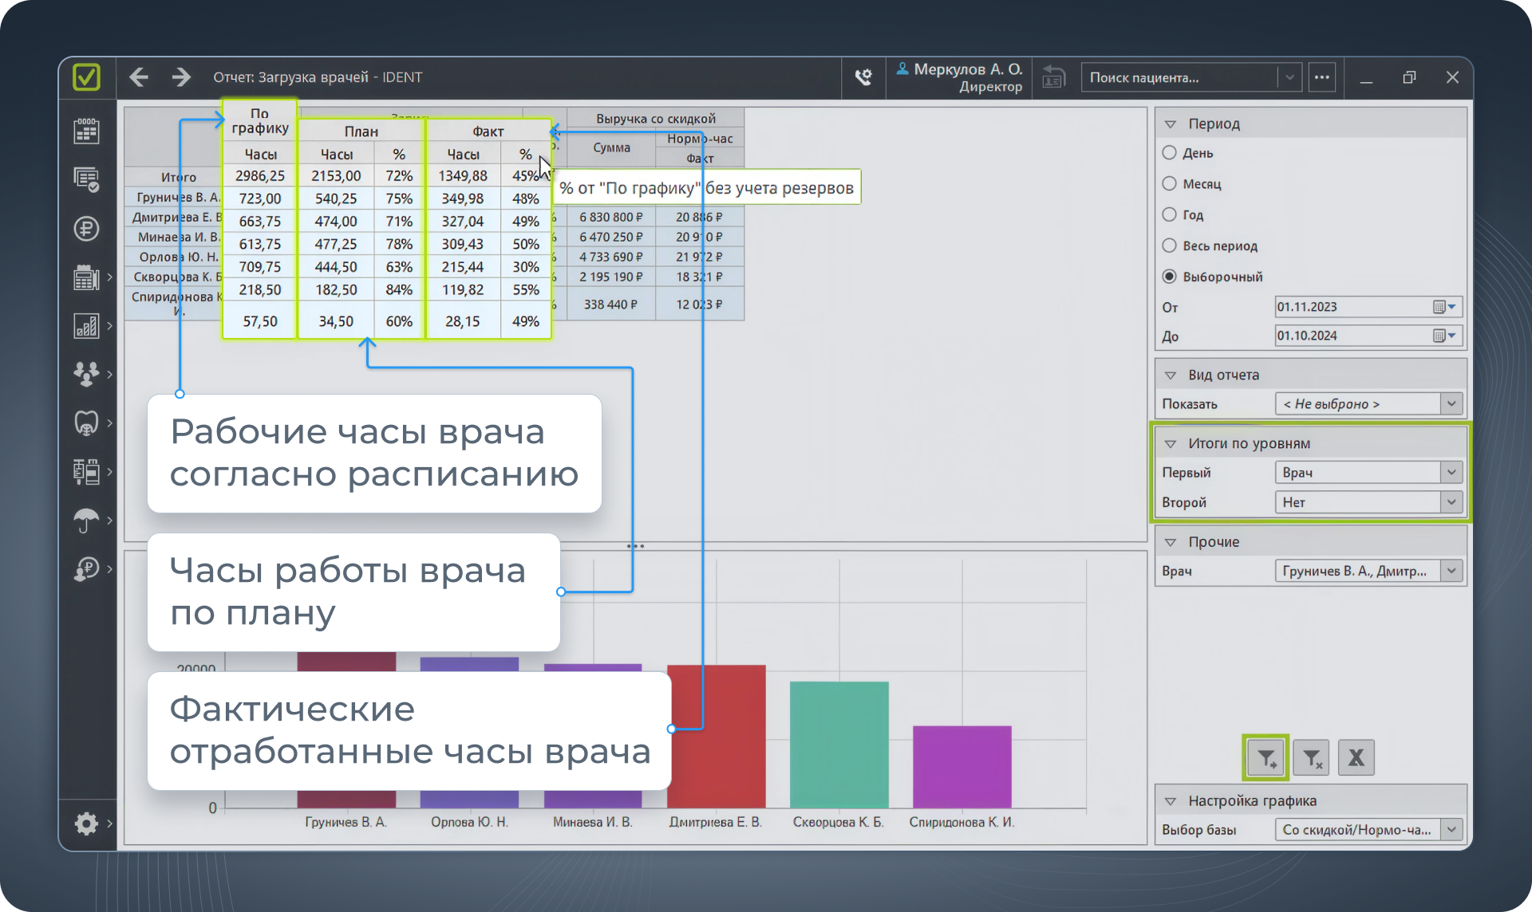Click the splitter dots between table and chart
This screenshot has width=1532, height=912.
click(x=635, y=546)
